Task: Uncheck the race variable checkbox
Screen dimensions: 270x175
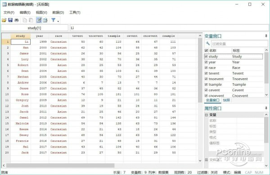Action: tap(206, 67)
